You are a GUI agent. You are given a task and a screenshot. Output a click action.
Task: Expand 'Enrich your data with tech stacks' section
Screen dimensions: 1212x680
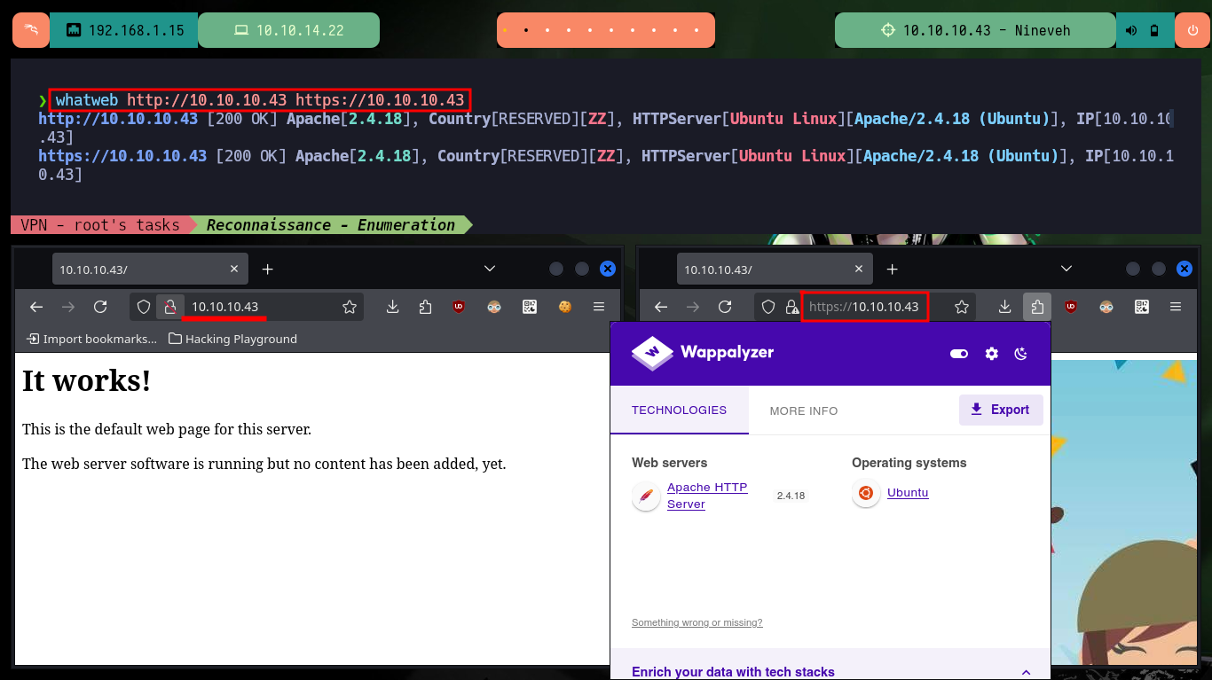coord(1027,672)
